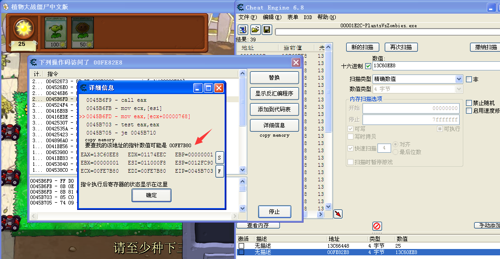This screenshot has height=259, width=500.
Task: Click the save floppy disk icon
Action: [267, 30]
